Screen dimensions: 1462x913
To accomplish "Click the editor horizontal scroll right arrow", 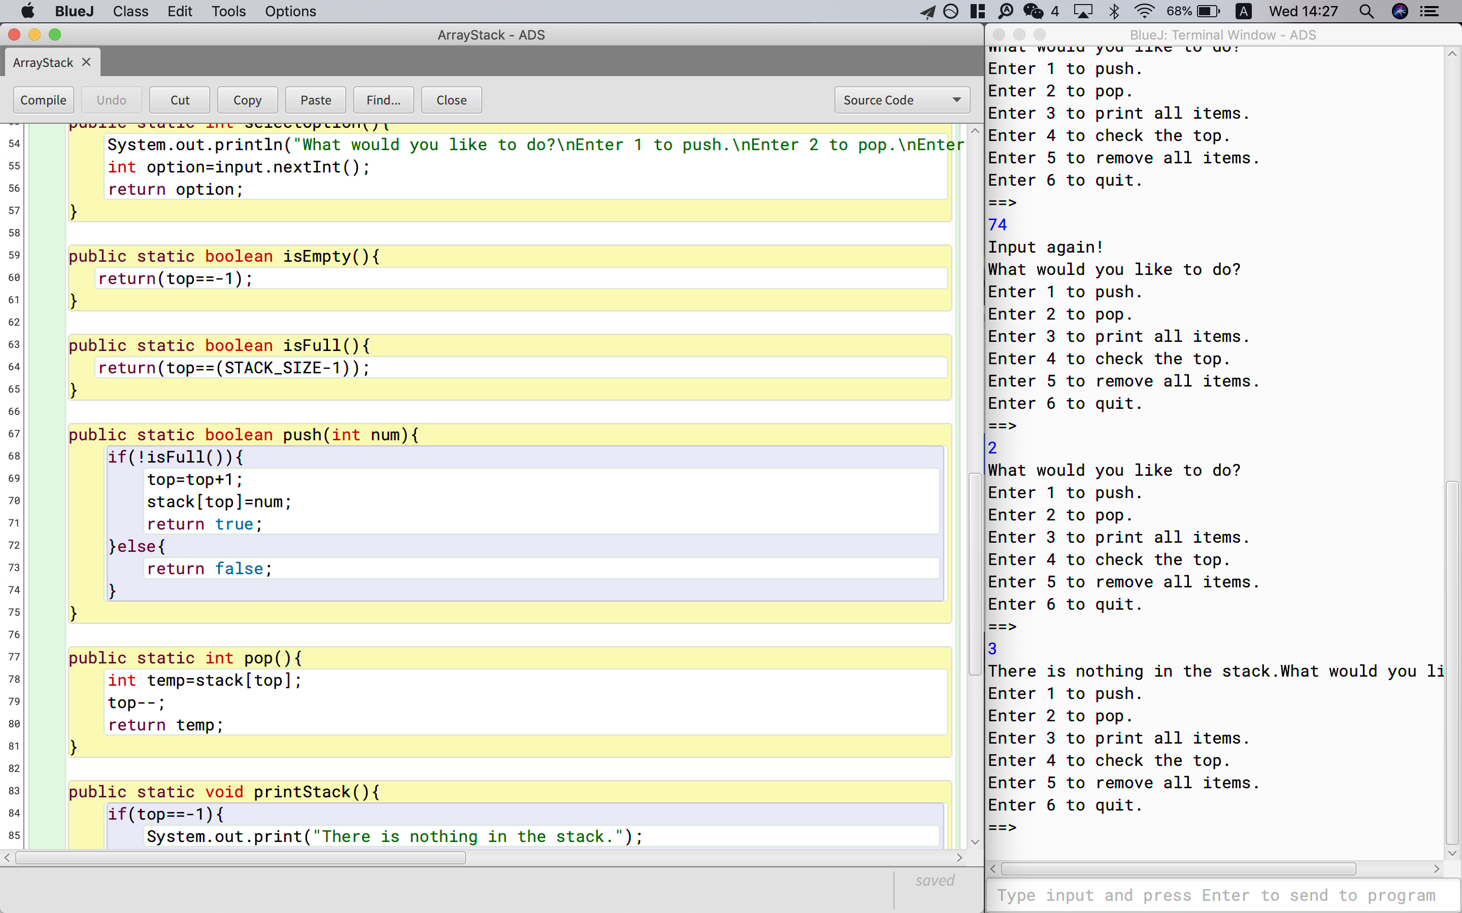I will [959, 857].
